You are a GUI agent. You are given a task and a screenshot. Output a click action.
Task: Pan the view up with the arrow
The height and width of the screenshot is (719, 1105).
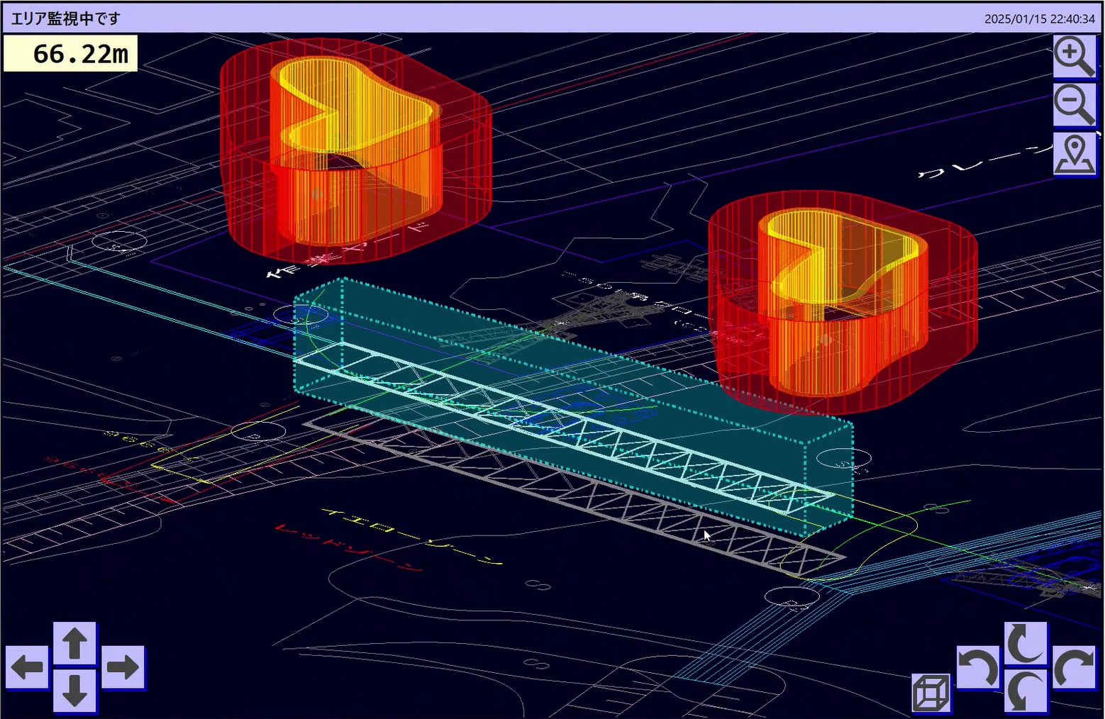point(75,644)
